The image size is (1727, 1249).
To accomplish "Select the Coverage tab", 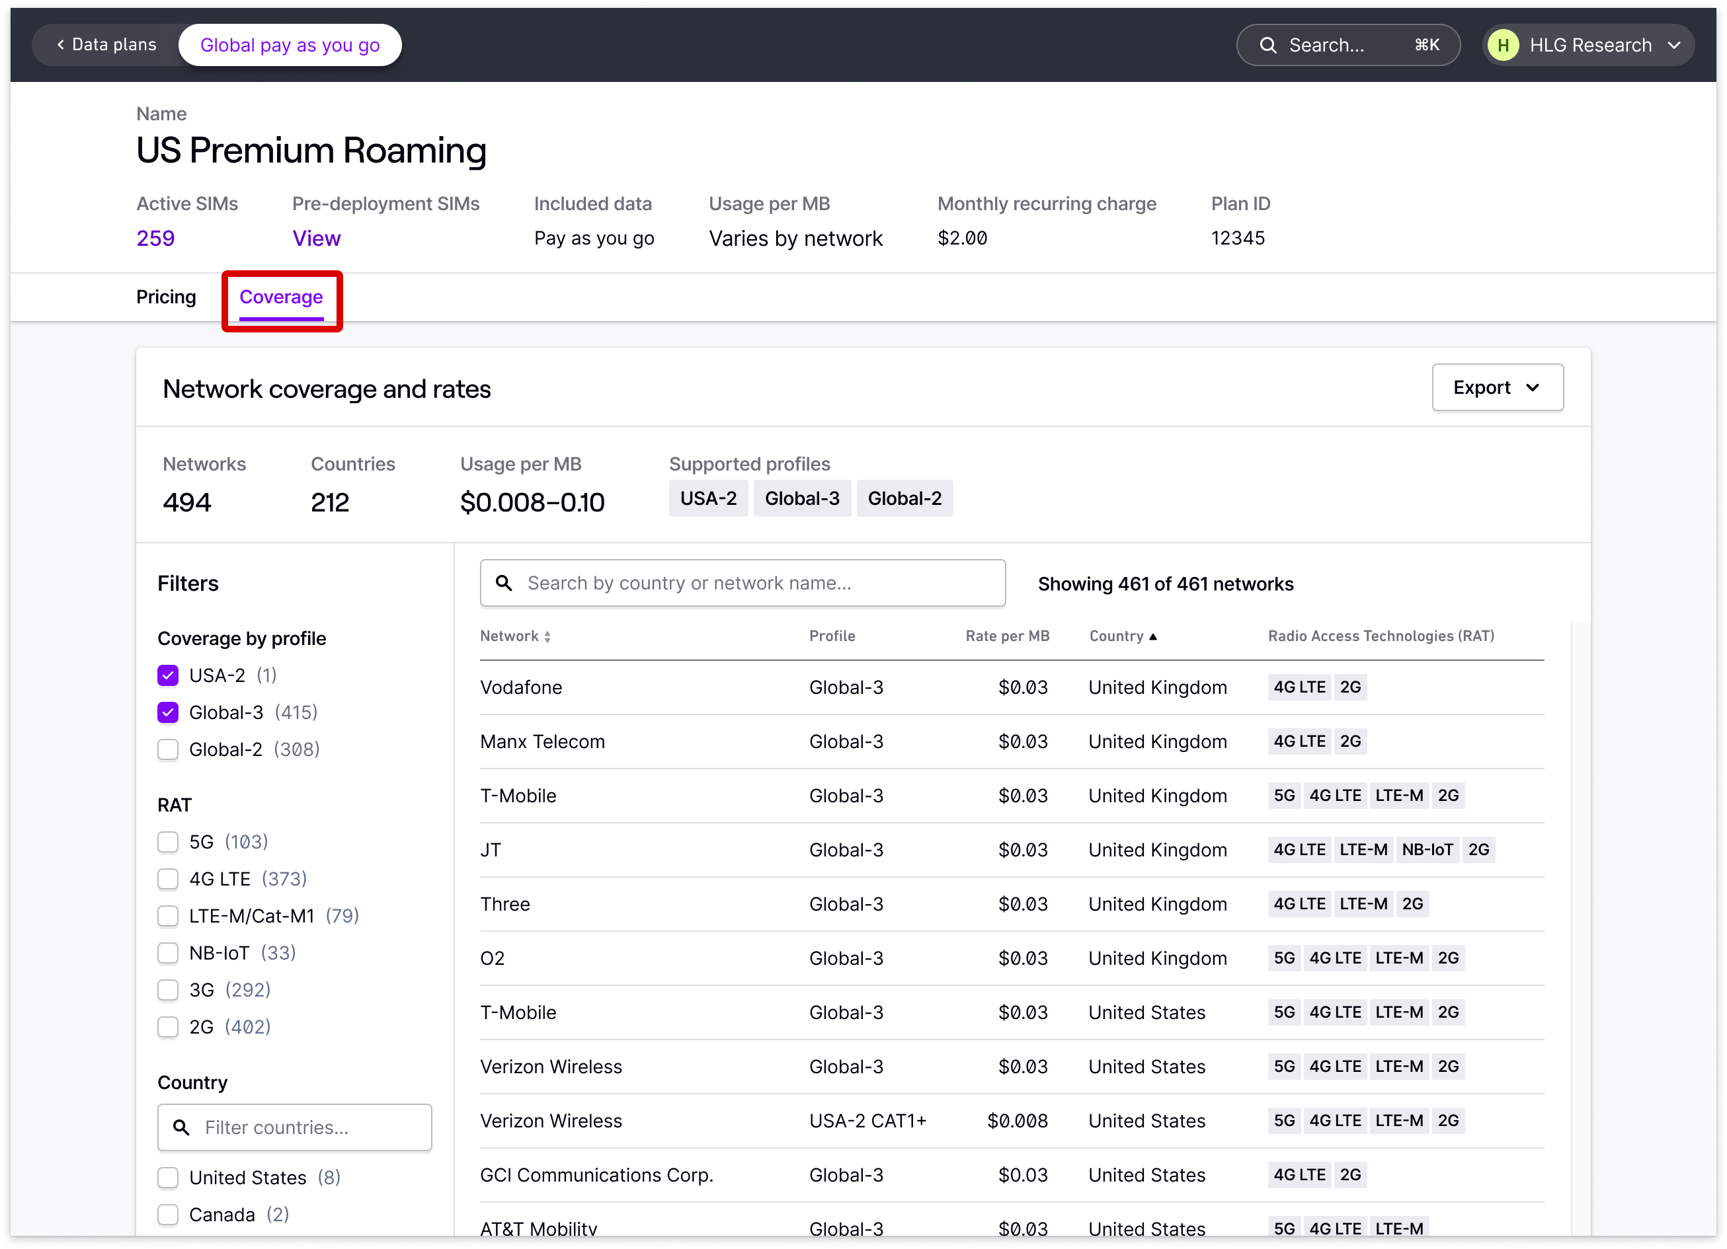I will [281, 297].
